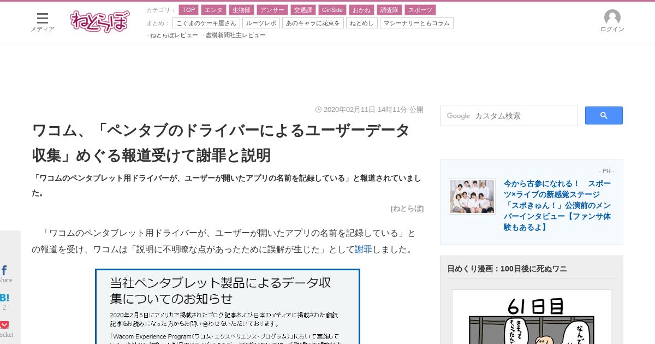The image size is (655, 344).
Task: Click the article headline ワコム、「ペンタブのドライバー
Action: pyautogui.click(x=221, y=143)
